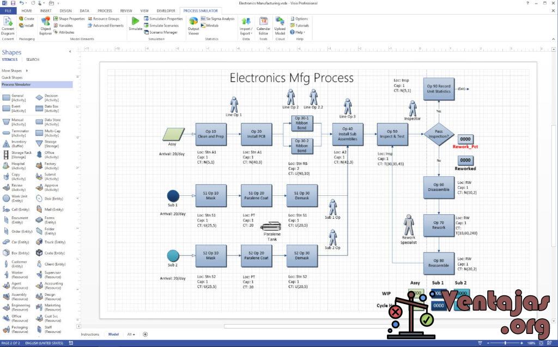Screen dimensions: 558x347
Task: Select the STENCILS link in Shapes pane
Action: click(x=10, y=59)
